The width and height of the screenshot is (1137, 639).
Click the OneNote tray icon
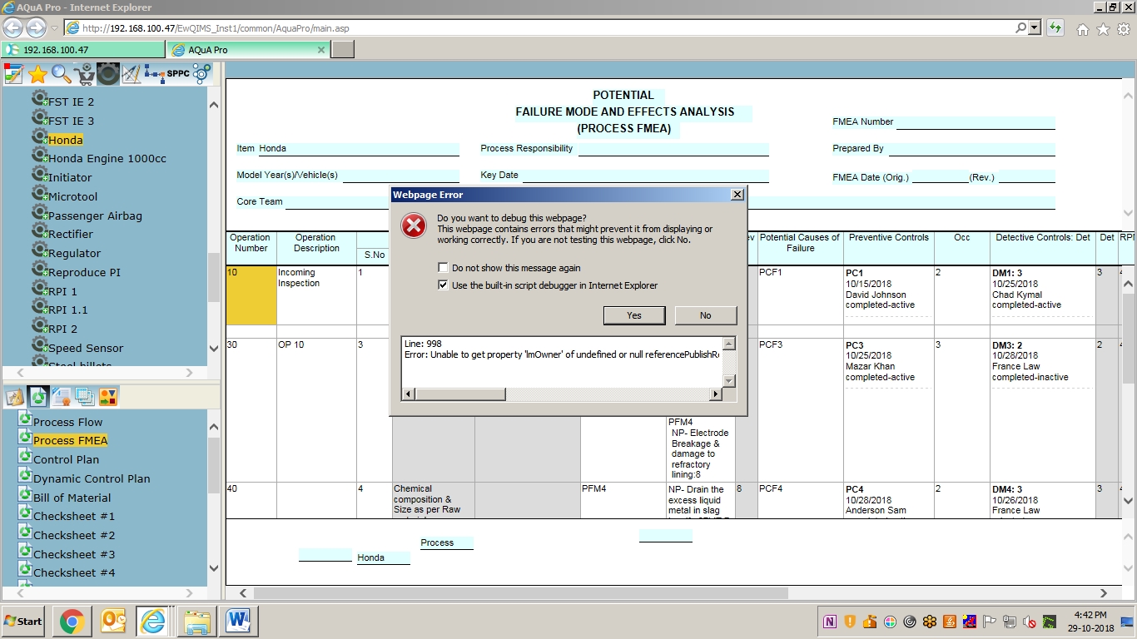pos(830,622)
